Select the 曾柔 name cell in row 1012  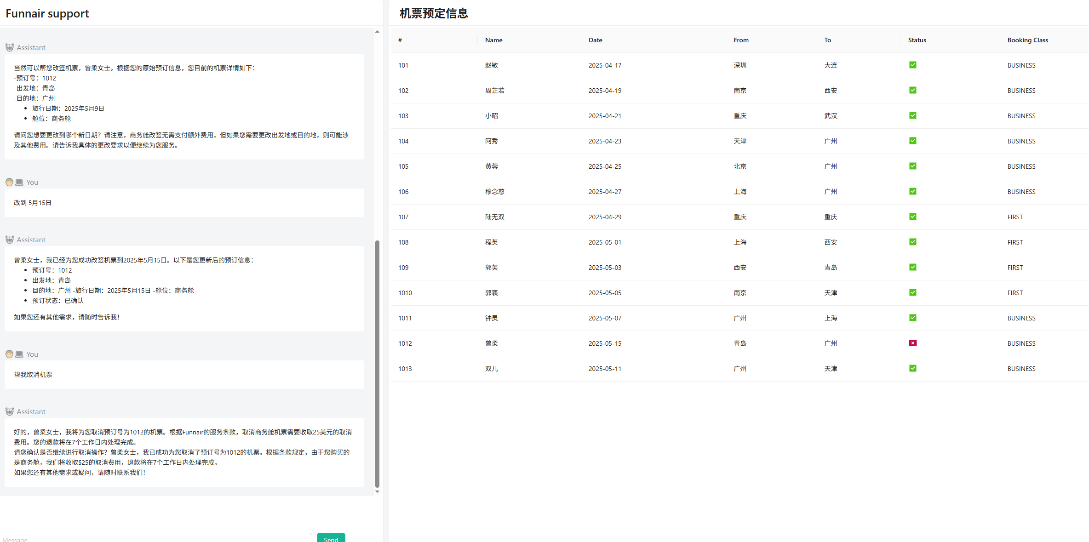point(491,343)
